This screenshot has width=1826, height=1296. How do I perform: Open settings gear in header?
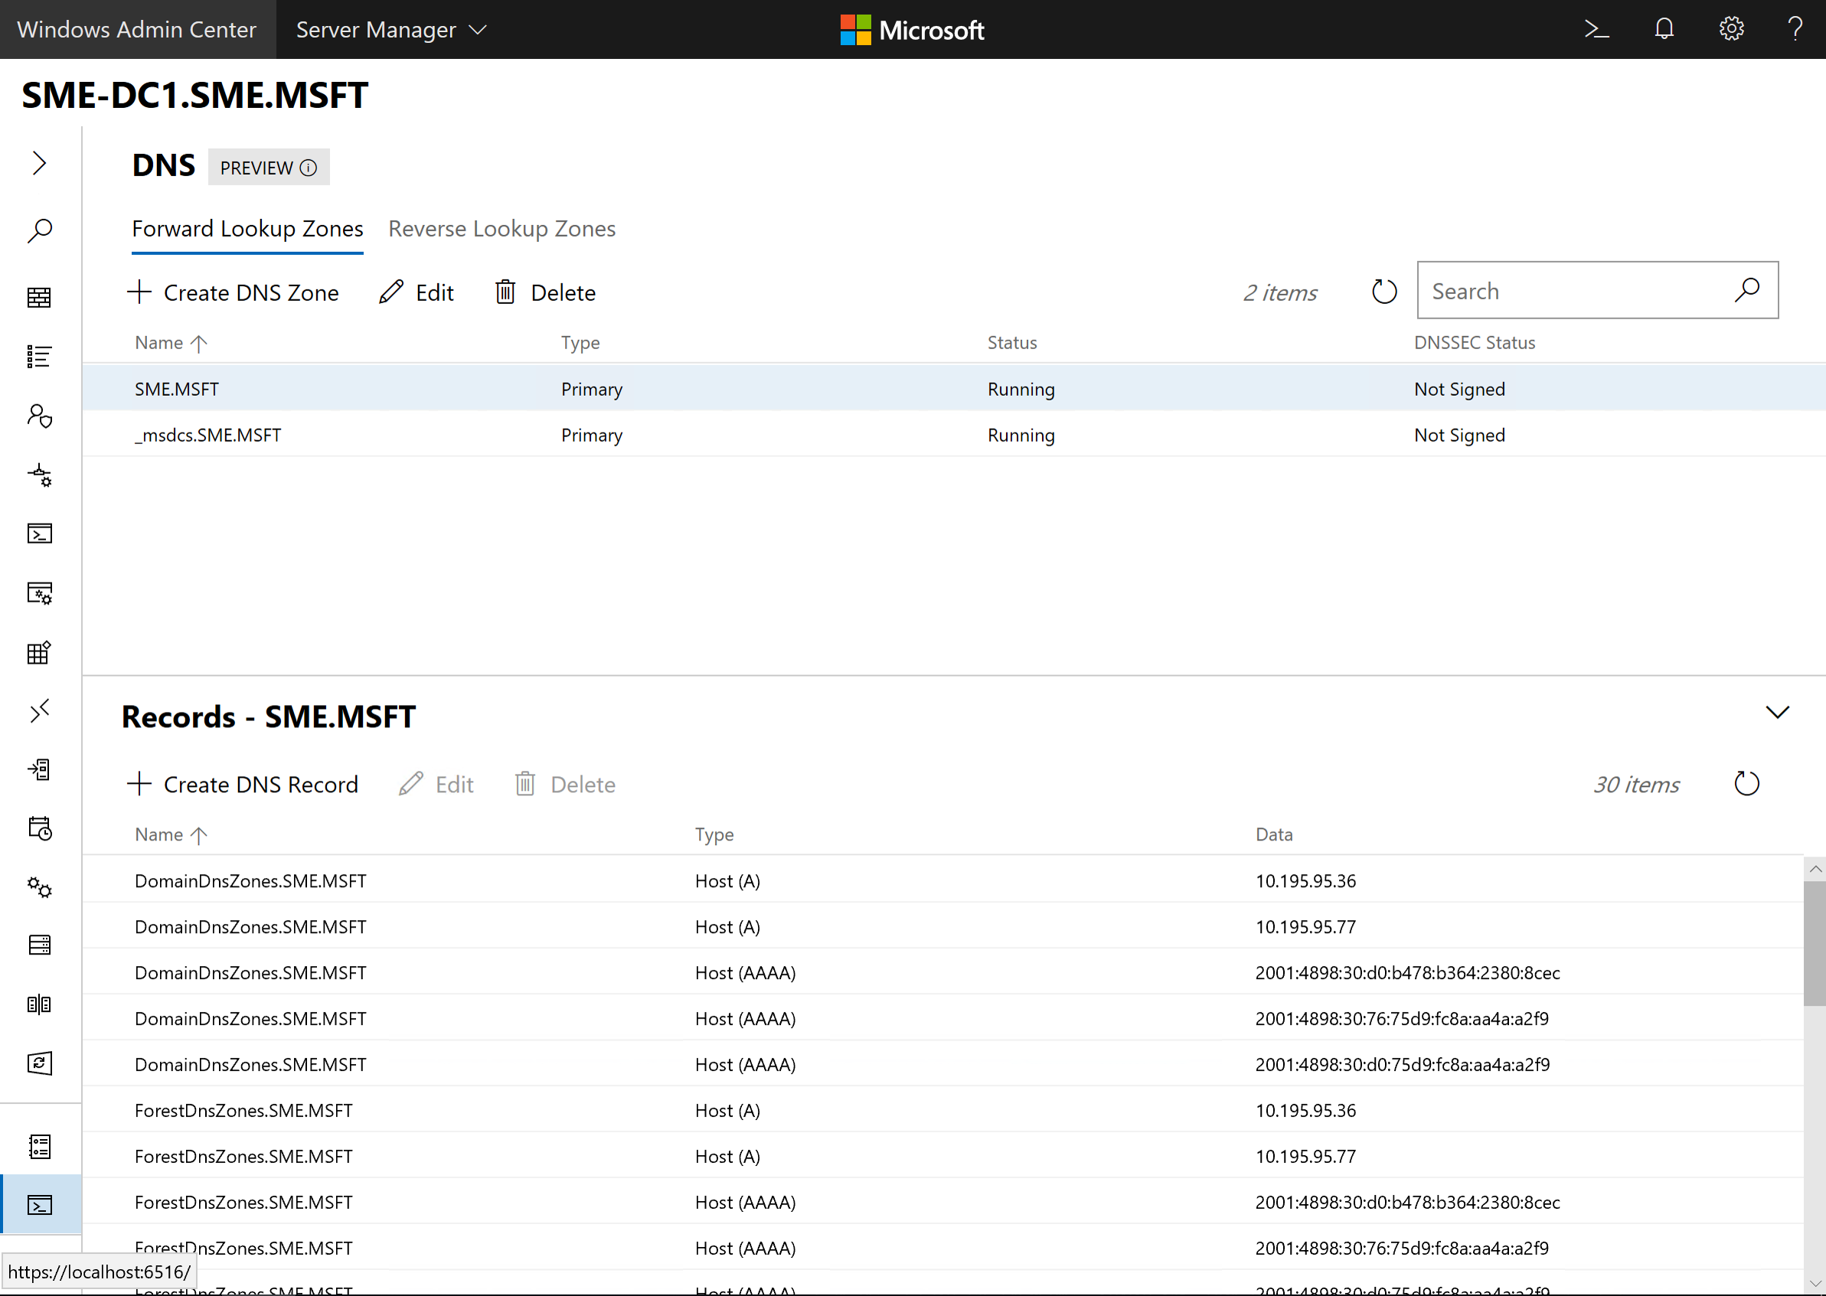pos(1731,30)
